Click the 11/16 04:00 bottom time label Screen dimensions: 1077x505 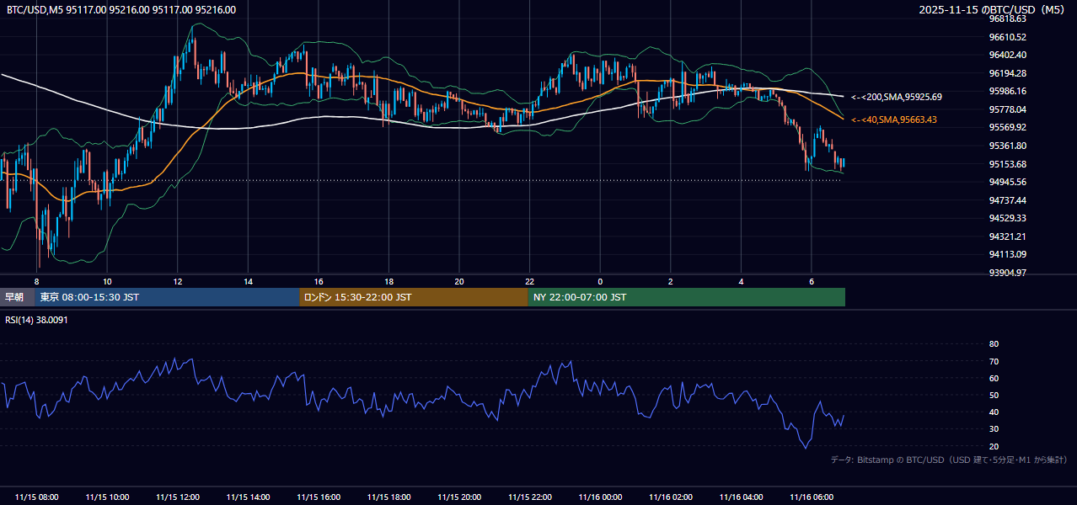(x=741, y=497)
